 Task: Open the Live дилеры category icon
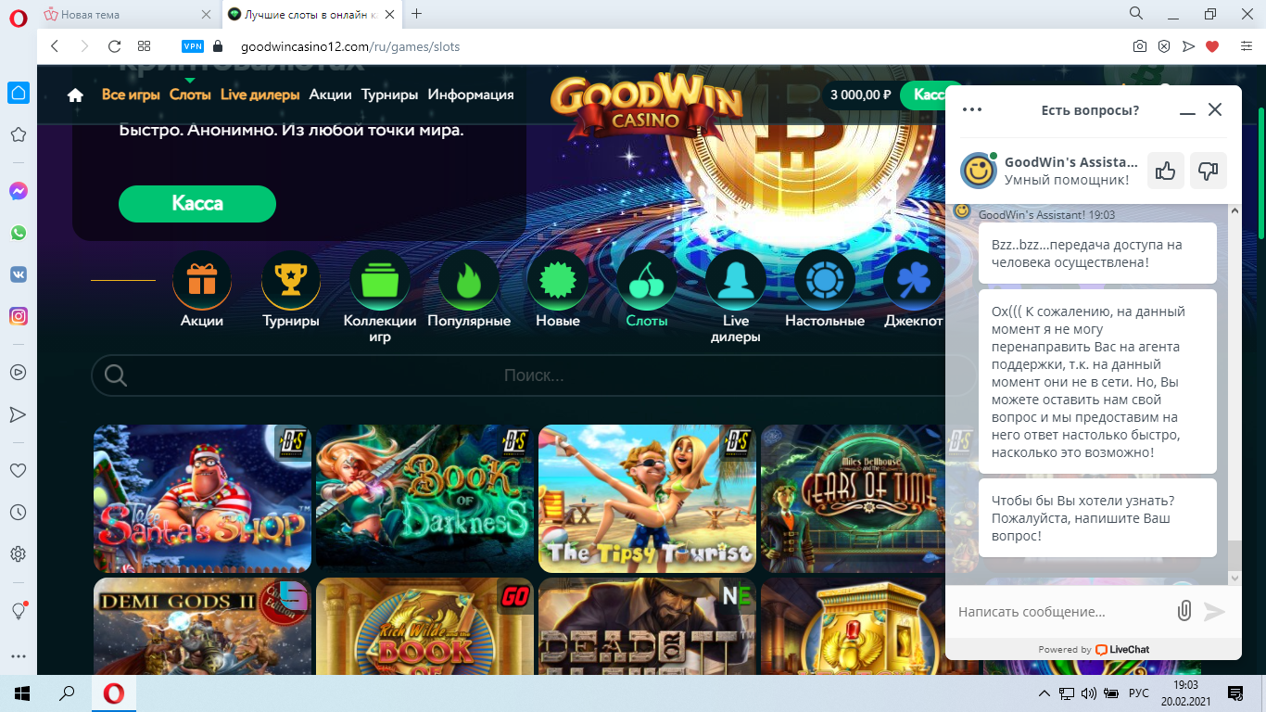pyautogui.click(x=735, y=281)
